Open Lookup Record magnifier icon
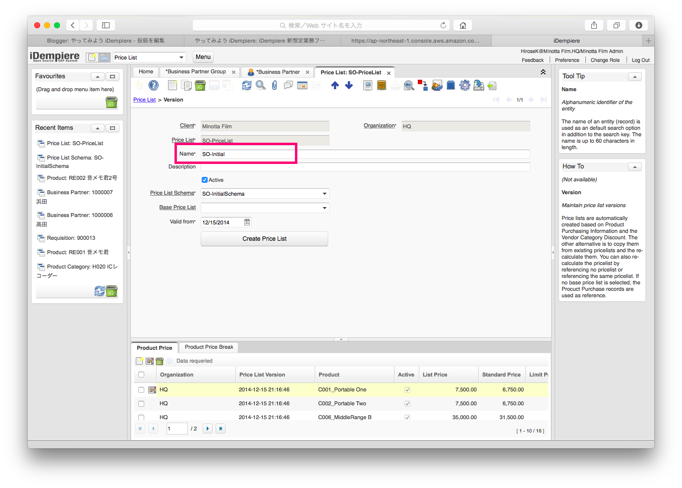 click(x=261, y=85)
